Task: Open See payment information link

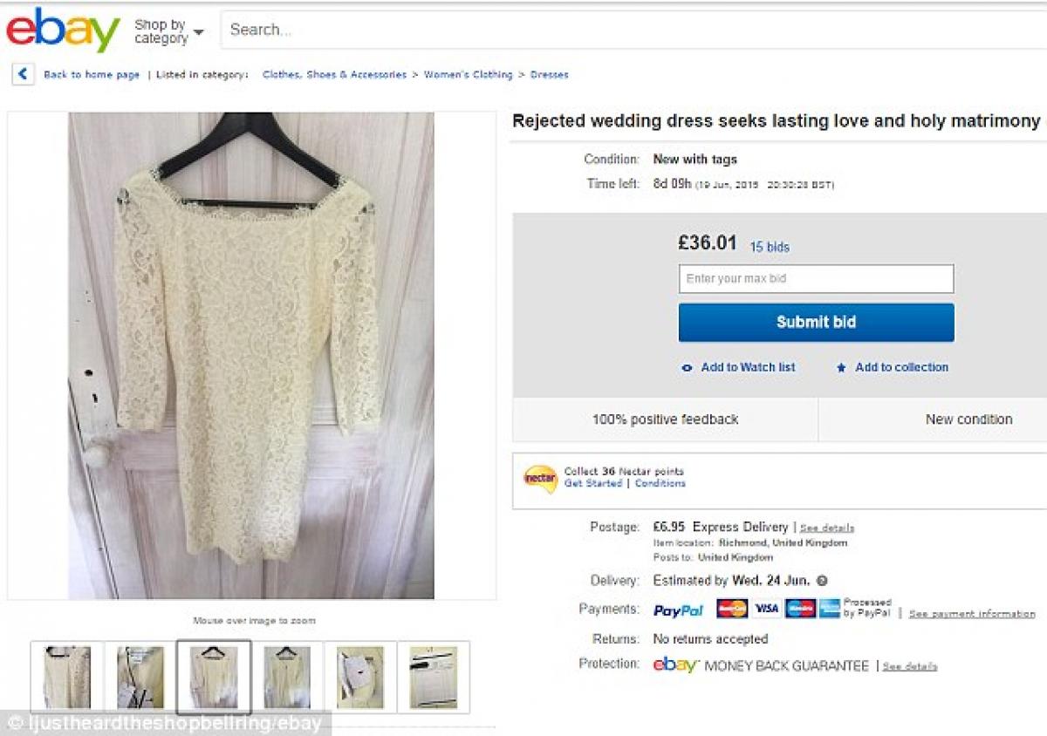Action: (972, 614)
